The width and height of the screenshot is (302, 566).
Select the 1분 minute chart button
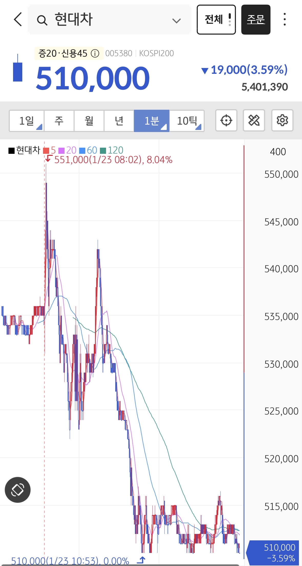pos(152,121)
